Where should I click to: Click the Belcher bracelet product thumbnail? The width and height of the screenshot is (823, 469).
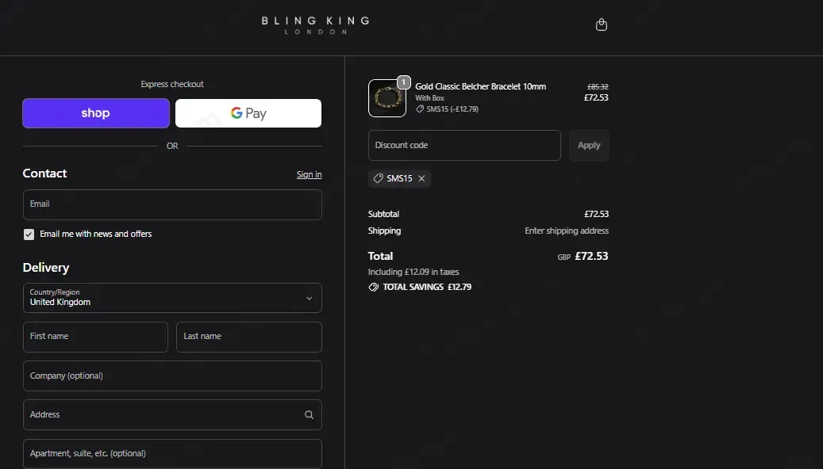pyautogui.click(x=387, y=98)
